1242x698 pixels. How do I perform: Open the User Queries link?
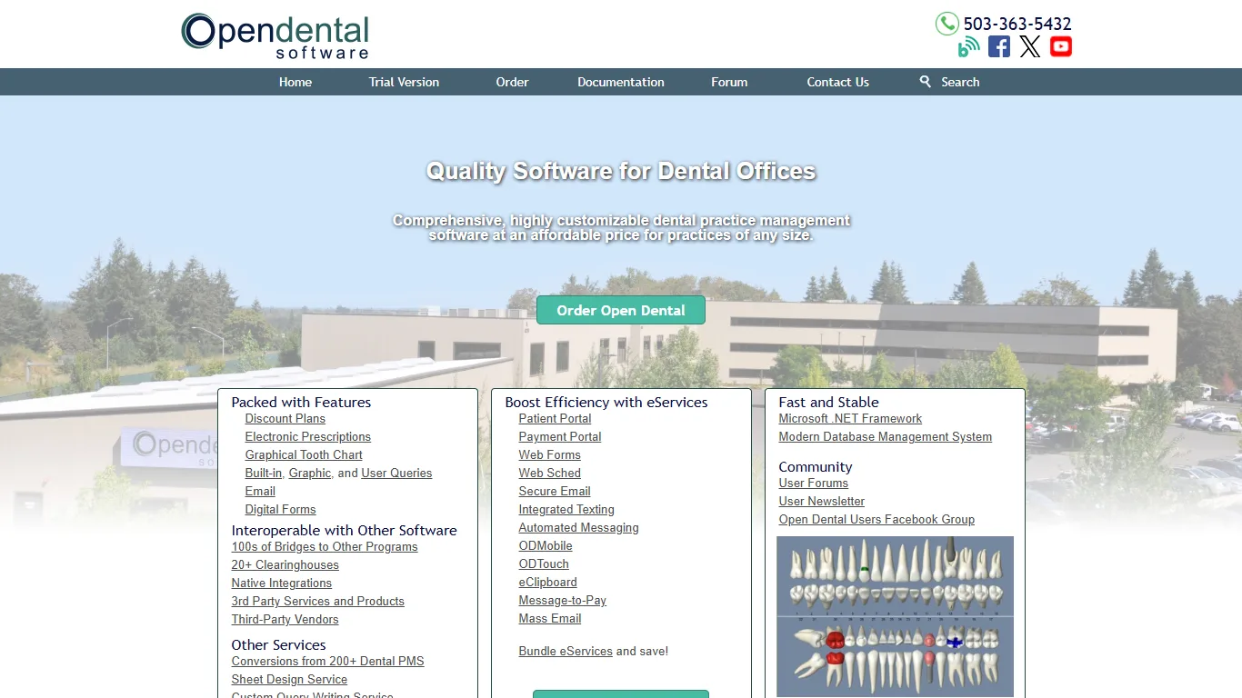pyautogui.click(x=396, y=474)
